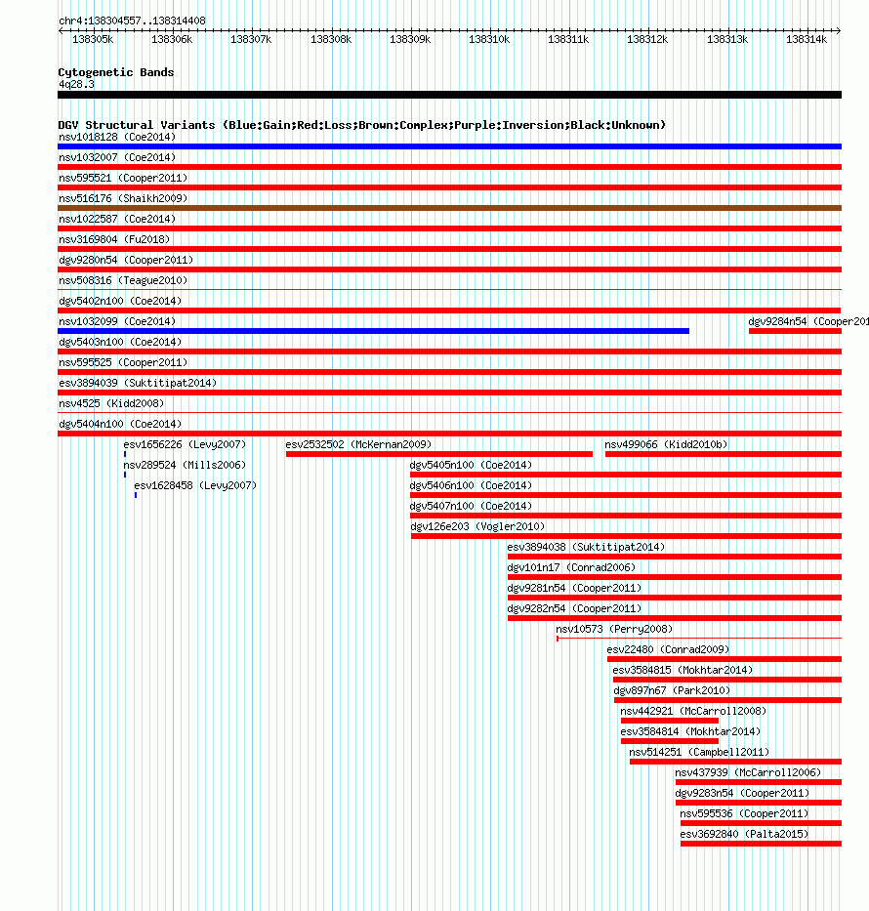Select the red esv2532502 loss bar
Image resolution: width=869 pixels, height=911 pixels.
(x=439, y=454)
